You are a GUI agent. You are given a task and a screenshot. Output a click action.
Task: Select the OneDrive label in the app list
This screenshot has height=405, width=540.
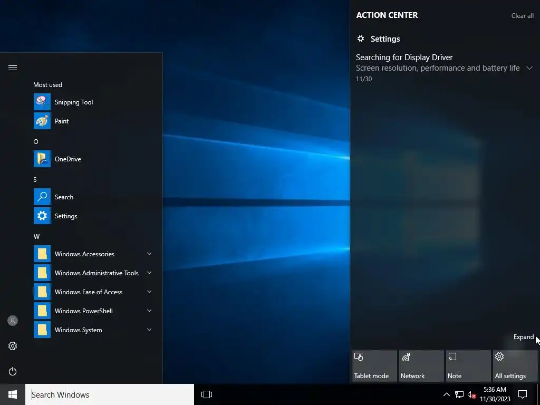pos(68,159)
